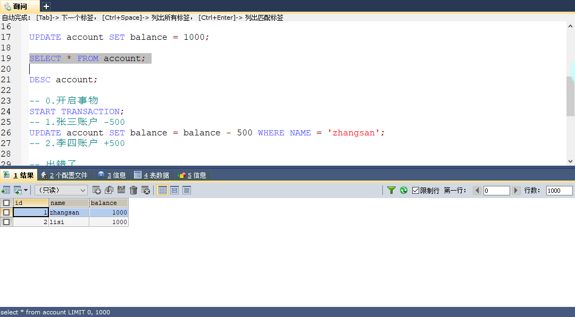Click the DESC account; statement

[x=63, y=80]
